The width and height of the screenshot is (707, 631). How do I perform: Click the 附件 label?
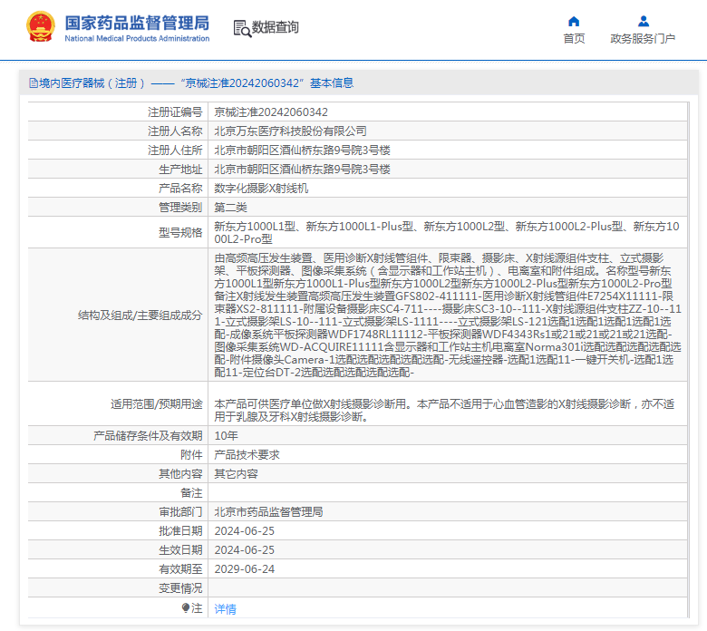point(191,454)
